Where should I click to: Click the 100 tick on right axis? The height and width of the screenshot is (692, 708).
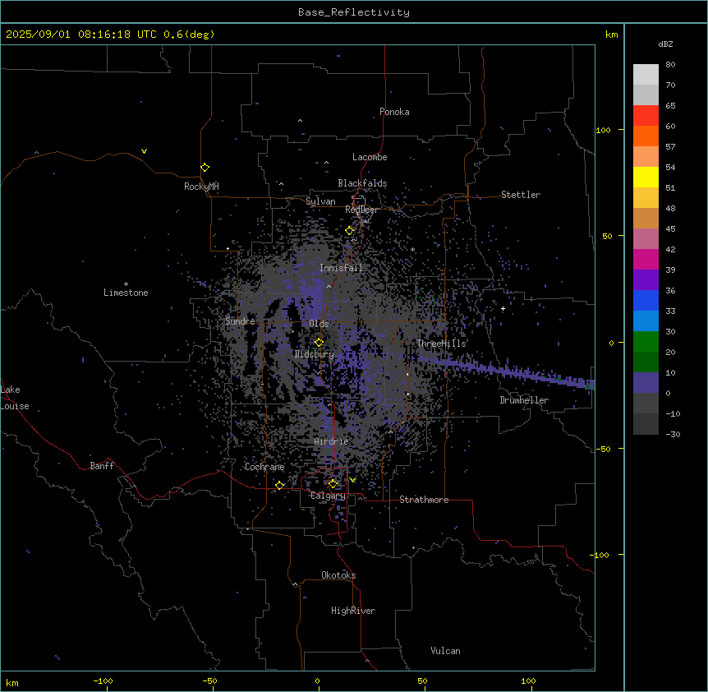(603, 130)
